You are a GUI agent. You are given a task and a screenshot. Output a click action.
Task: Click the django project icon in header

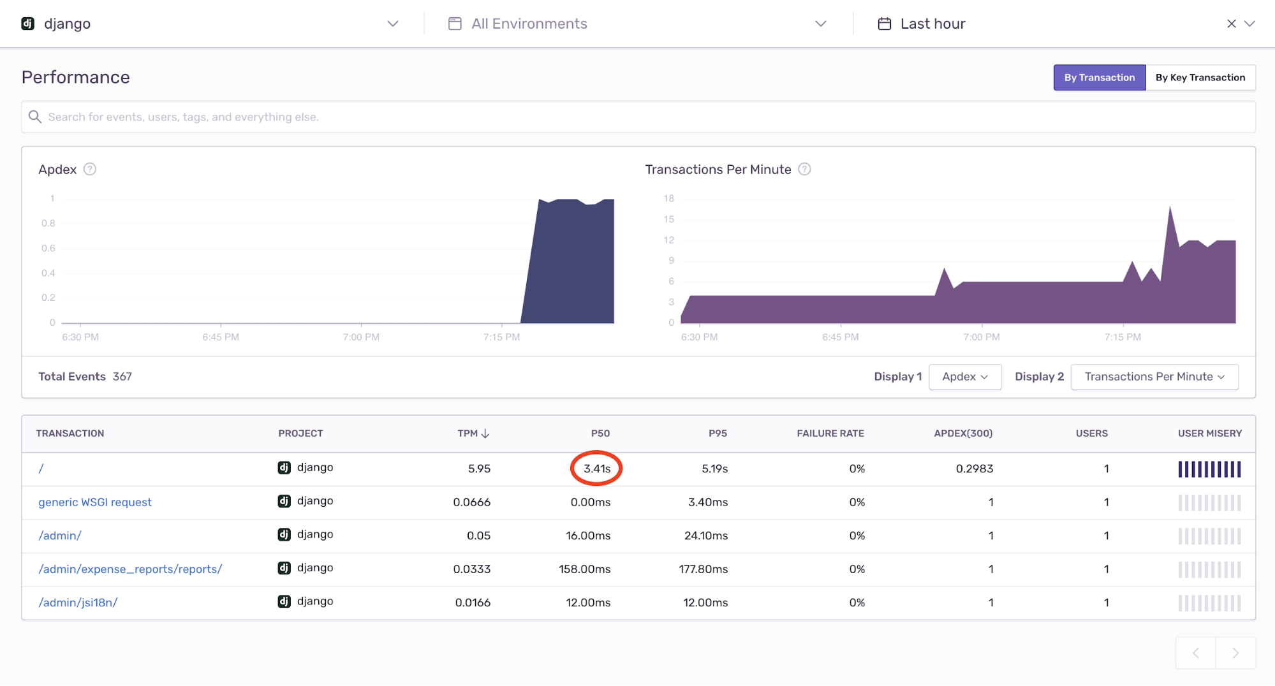click(x=27, y=24)
